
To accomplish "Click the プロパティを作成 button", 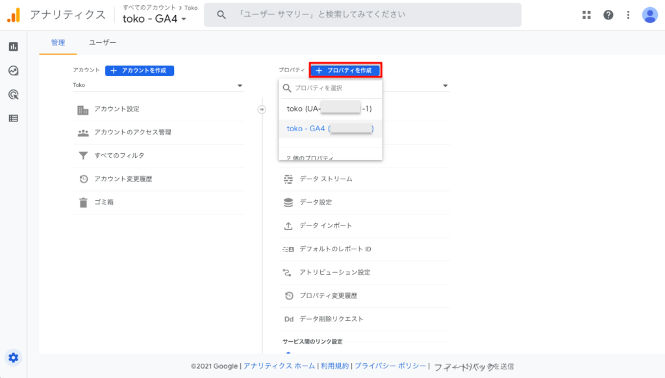I will click(345, 70).
